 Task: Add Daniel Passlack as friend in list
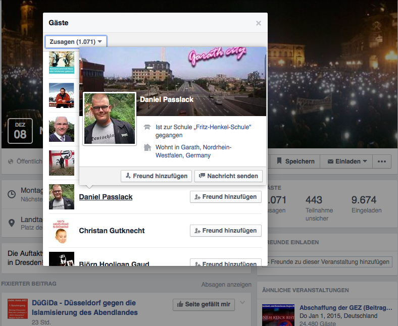(x=225, y=197)
